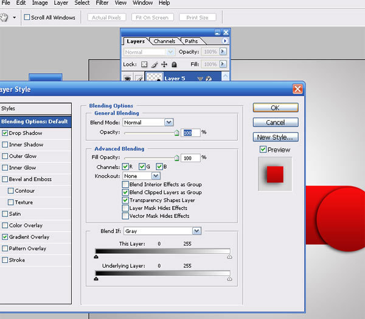Click the lock position move icon
This screenshot has width=365, height=319.
pyautogui.click(x=164, y=64)
